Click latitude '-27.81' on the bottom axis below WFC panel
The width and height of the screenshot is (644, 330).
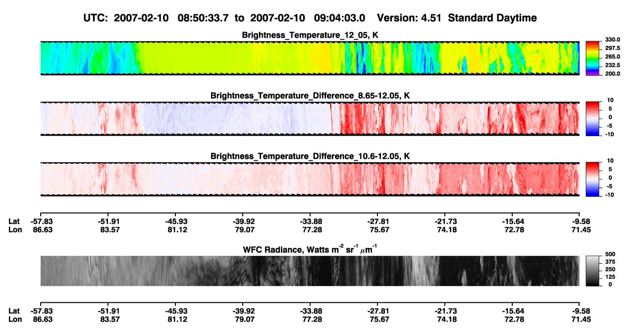coord(377,311)
